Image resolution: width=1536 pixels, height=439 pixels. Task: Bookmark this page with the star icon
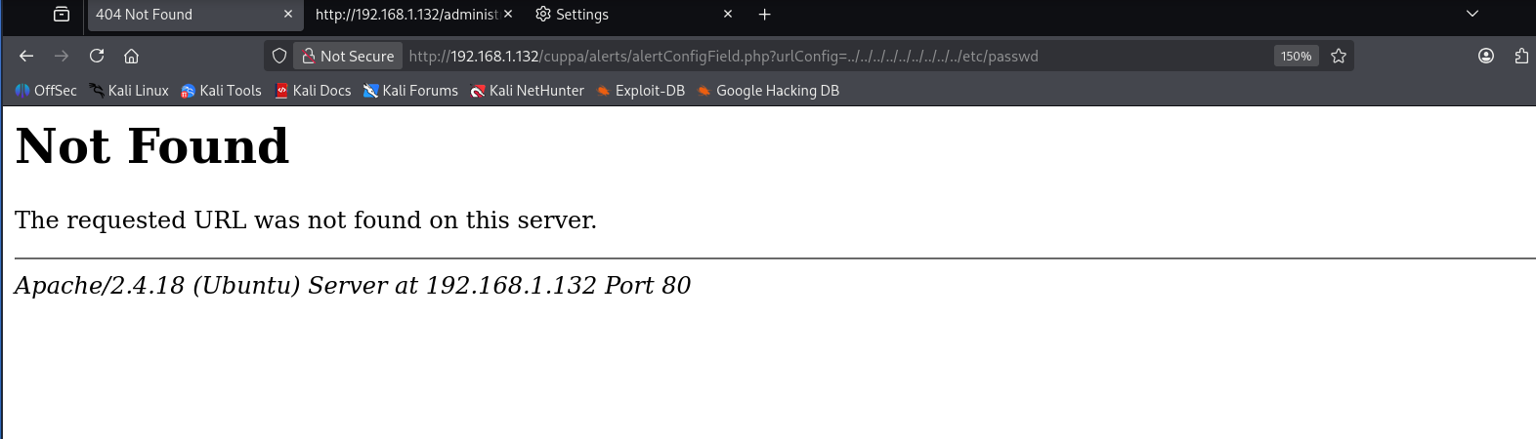[1339, 56]
